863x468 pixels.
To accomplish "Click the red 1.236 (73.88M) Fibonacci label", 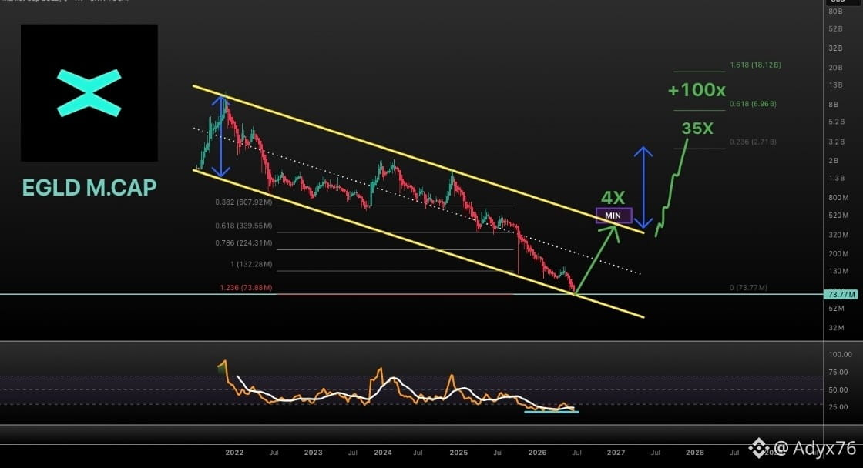I will coord(246,287).
